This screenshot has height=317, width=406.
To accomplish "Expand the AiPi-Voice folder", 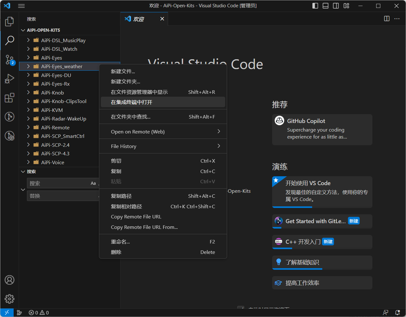I will [28, 162].
